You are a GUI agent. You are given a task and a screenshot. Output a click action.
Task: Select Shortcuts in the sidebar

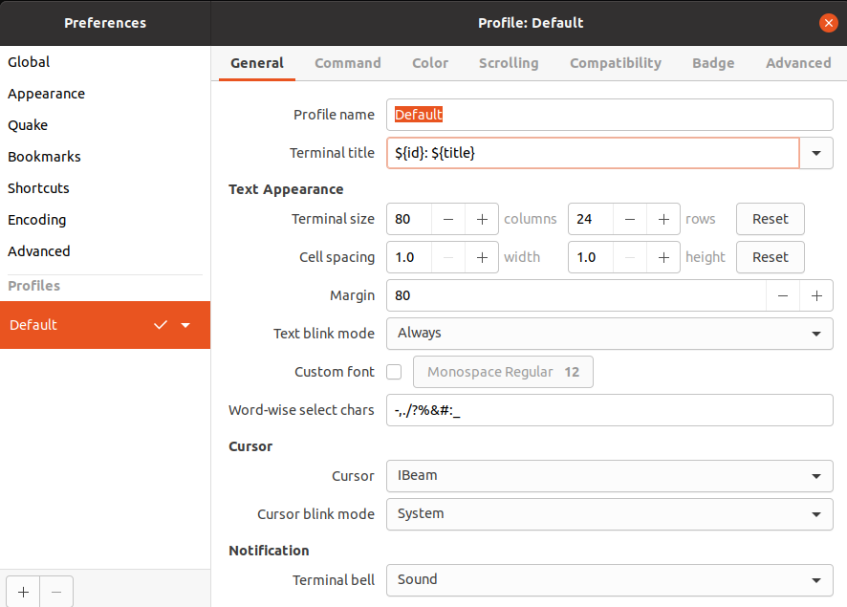click(x=38, y=188)
